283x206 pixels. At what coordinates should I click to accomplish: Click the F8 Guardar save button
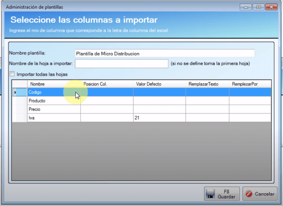(x=222, y=194)
